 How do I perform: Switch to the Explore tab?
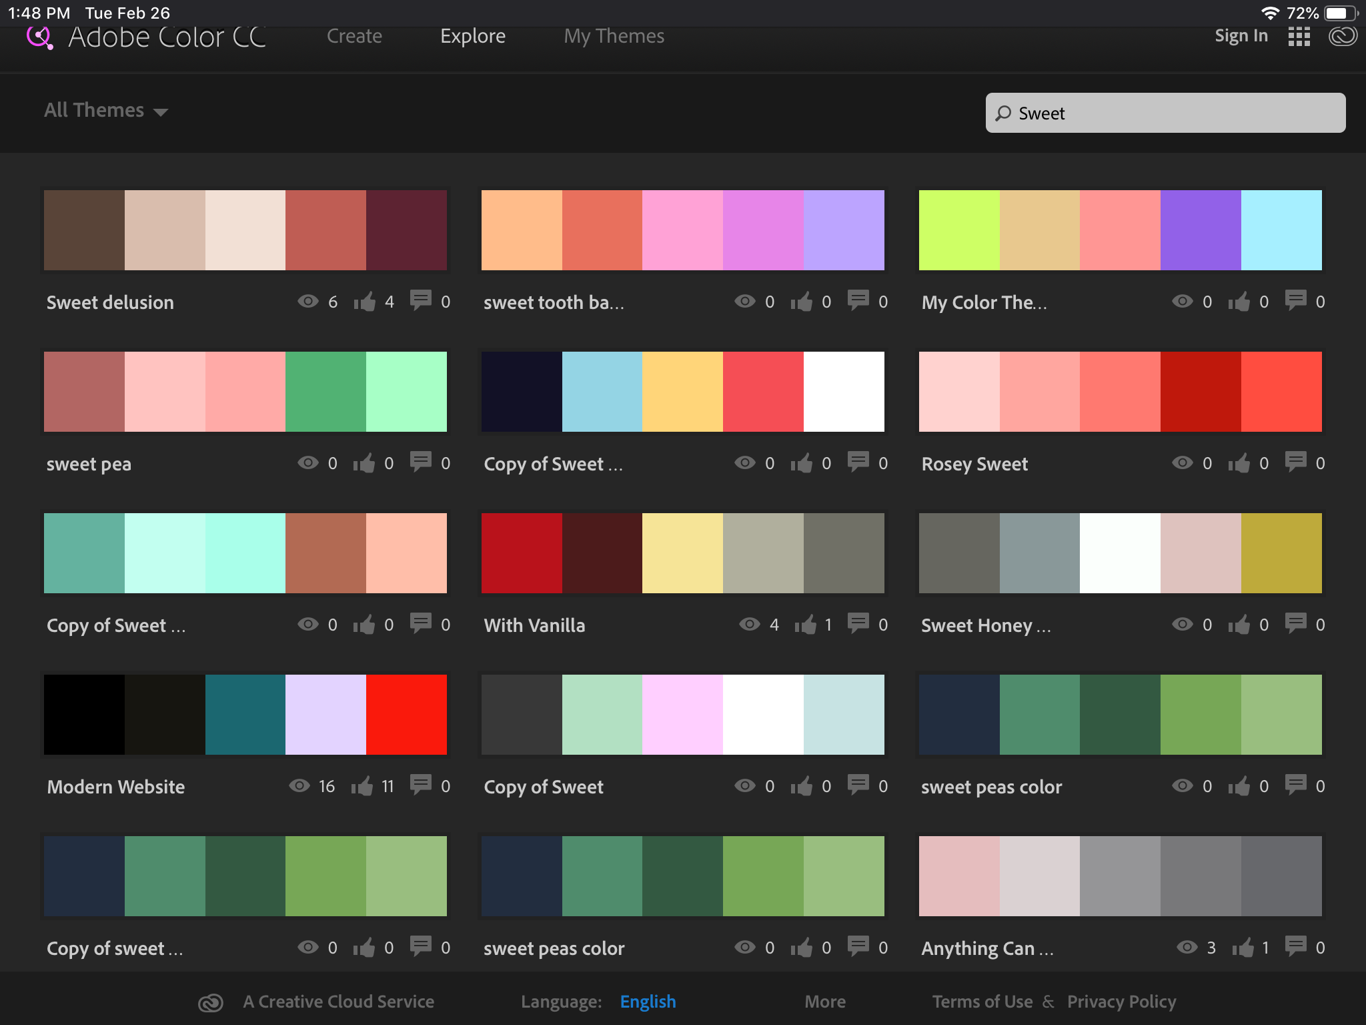tap(473, 36)
